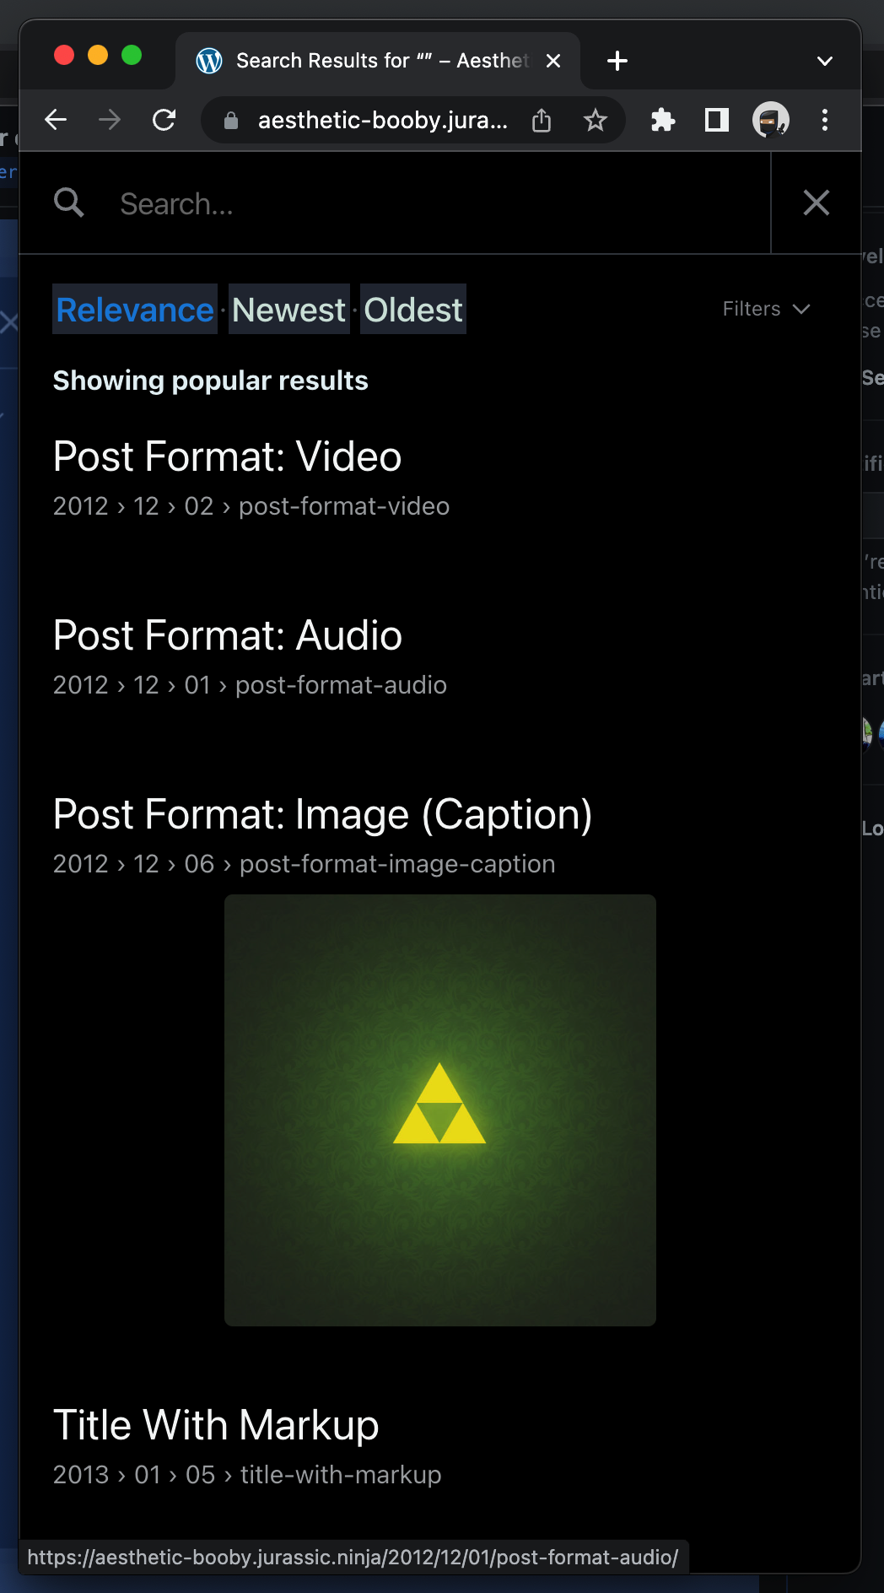The width and height of the screenshot is (884, 1593).
Task: Open the Post Format: Video result
Action: (x=228, y=456)
